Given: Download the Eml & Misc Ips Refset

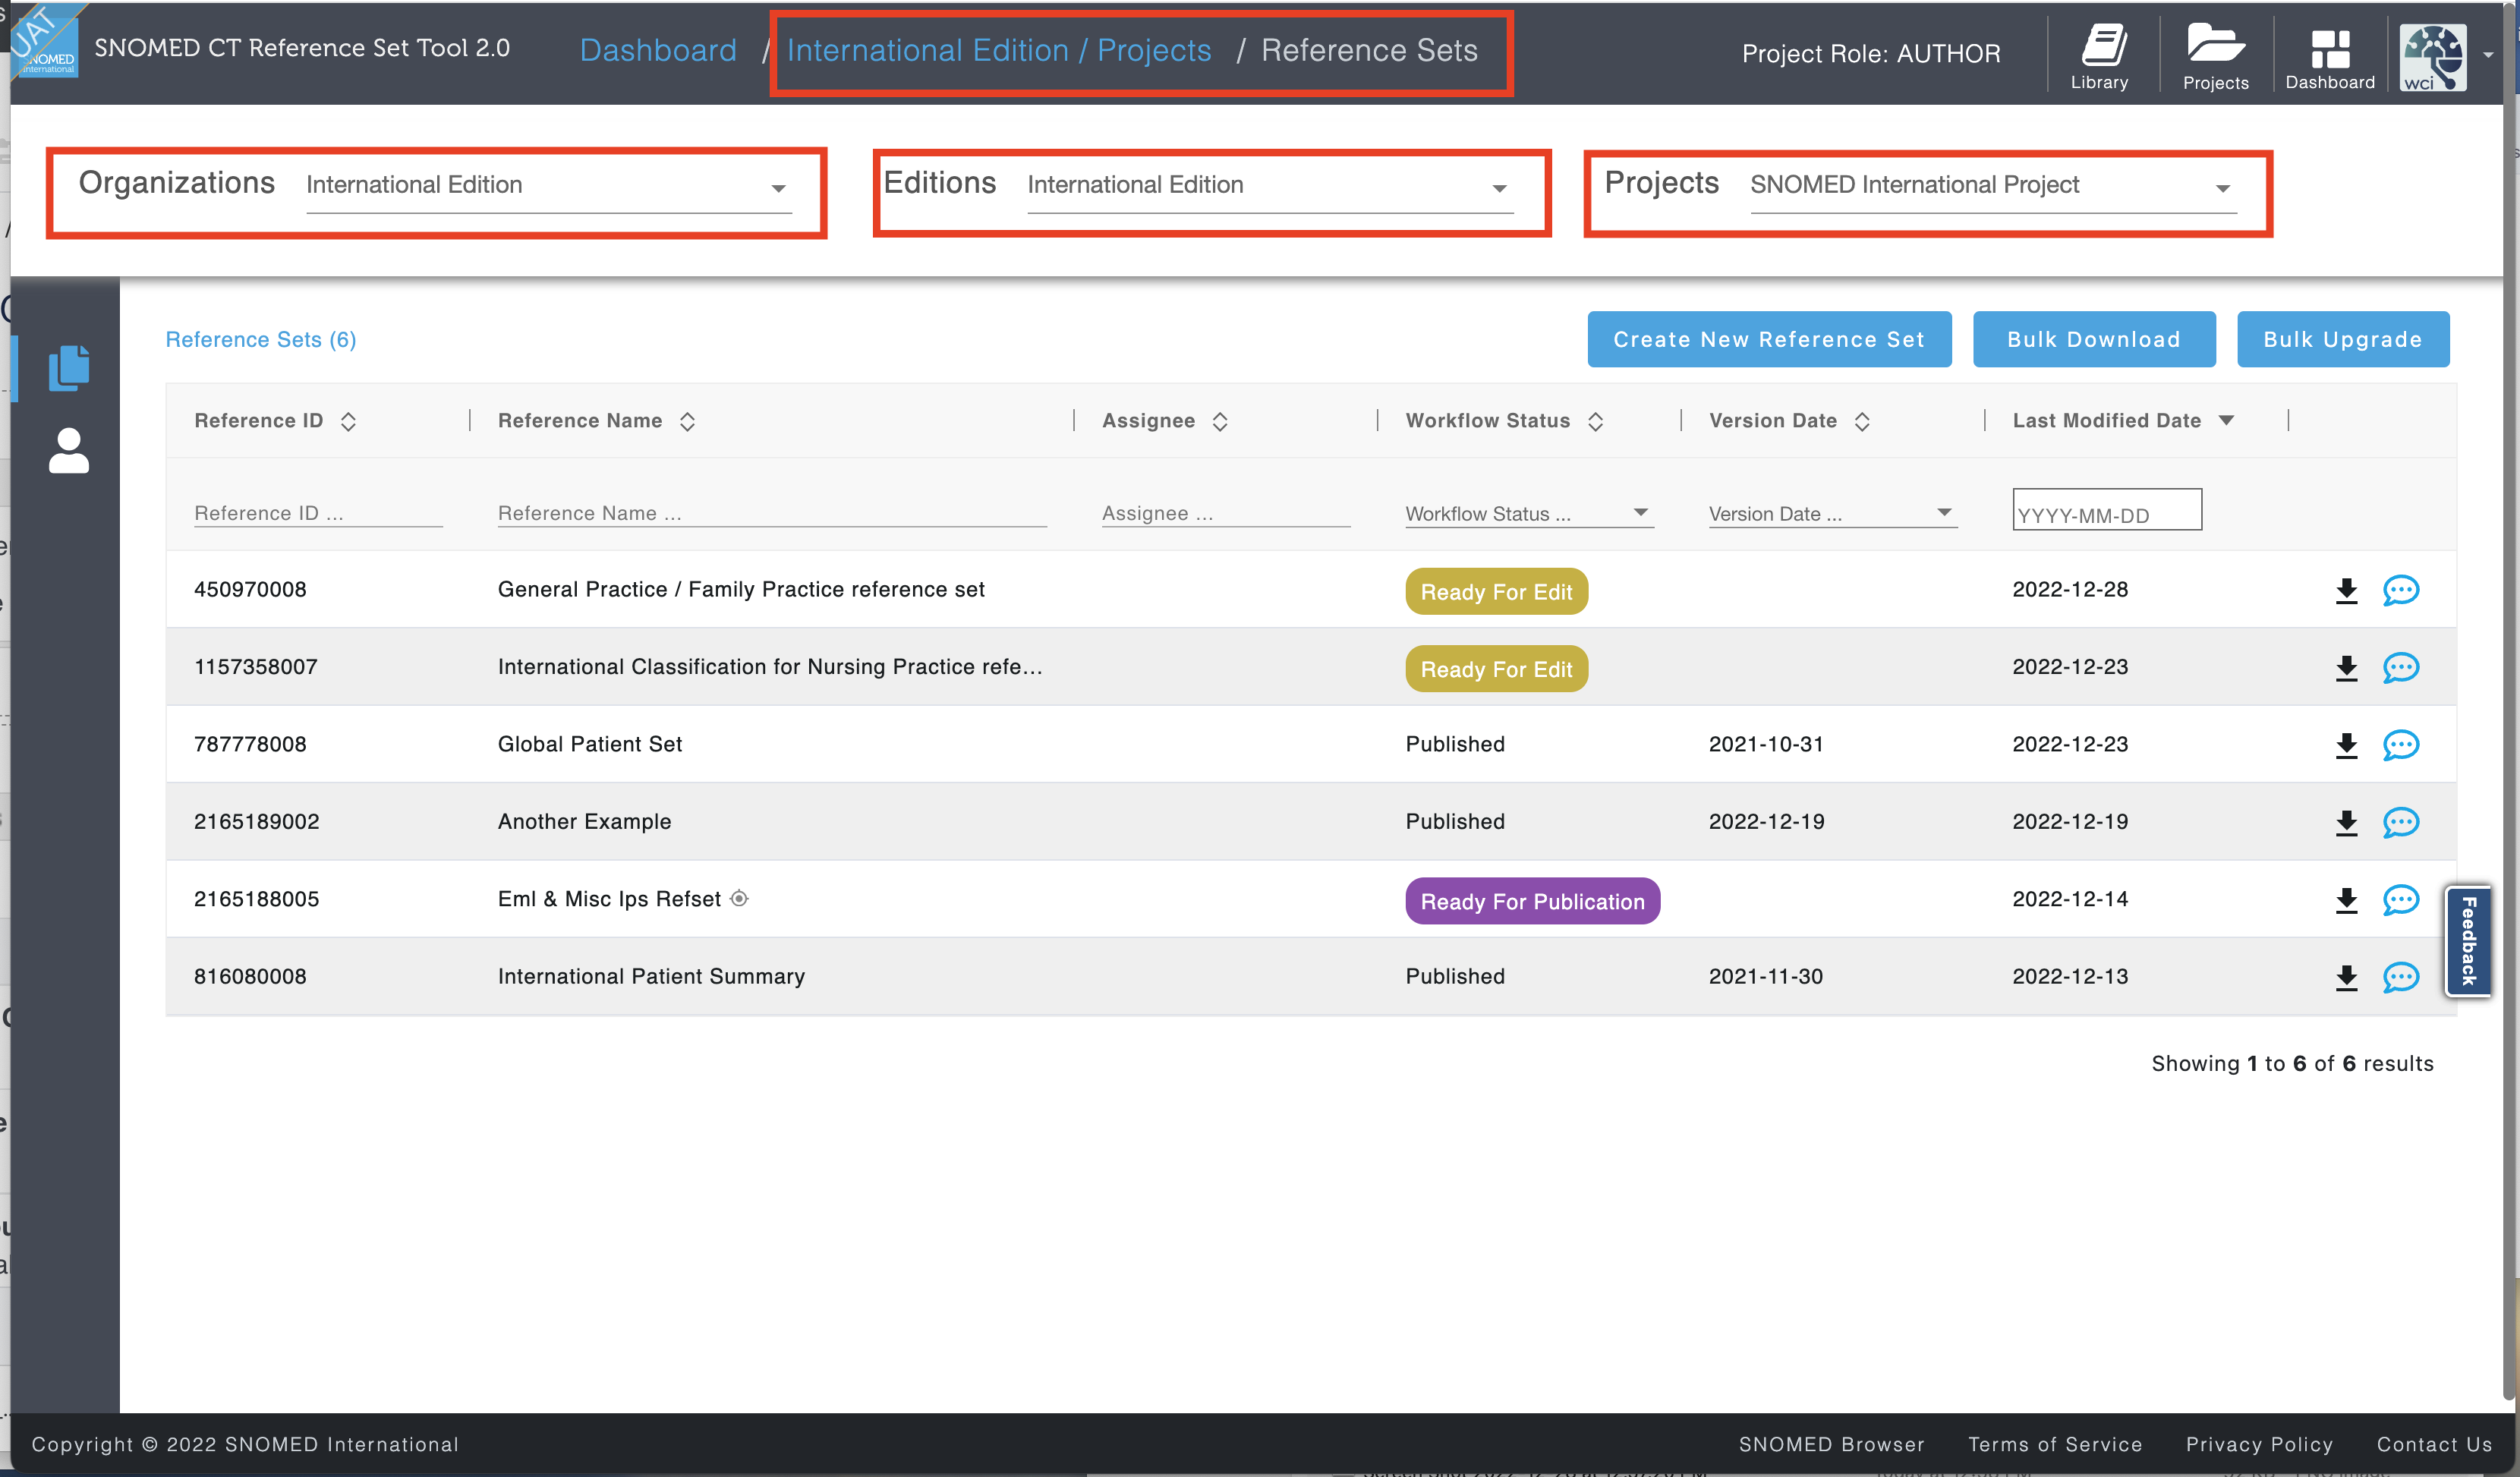Looking at the screenshot, I should pos(2346,900).
